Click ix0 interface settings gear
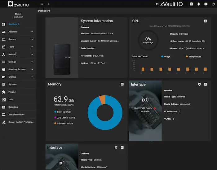This screenshot has height=170, width=217. (x=199, y=84)
